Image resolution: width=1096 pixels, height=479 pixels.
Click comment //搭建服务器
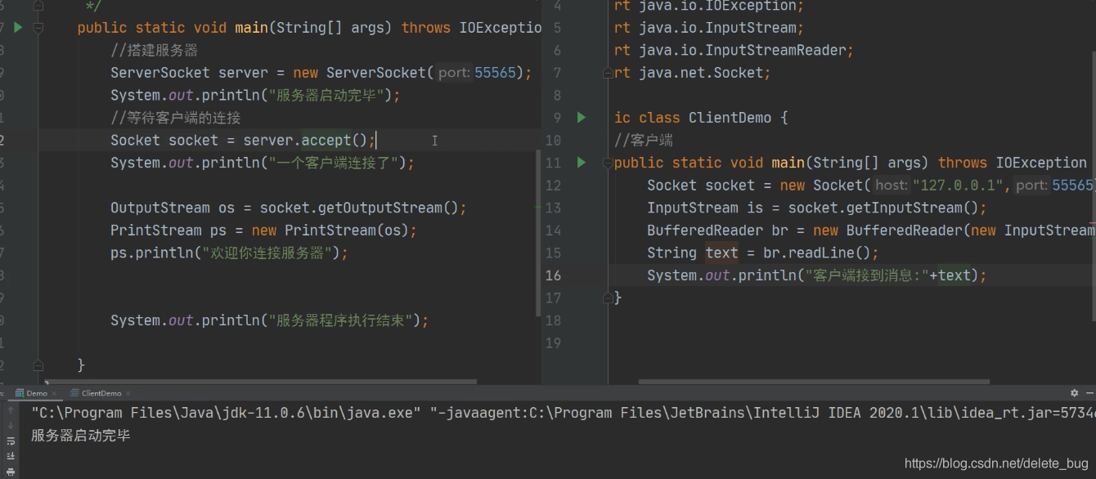155,51
